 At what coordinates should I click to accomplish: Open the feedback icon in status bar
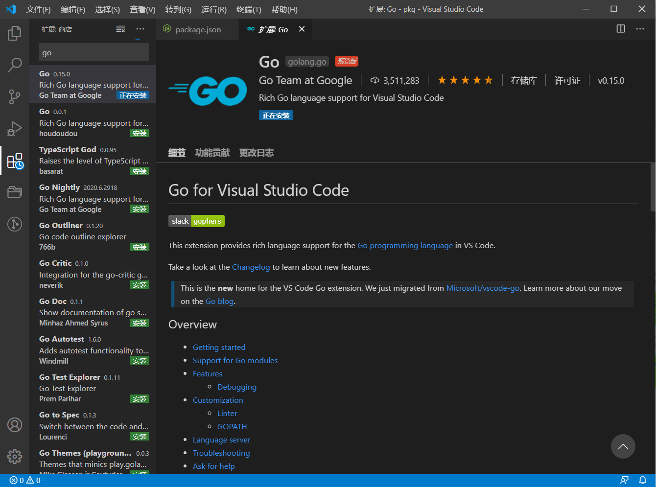624,481
